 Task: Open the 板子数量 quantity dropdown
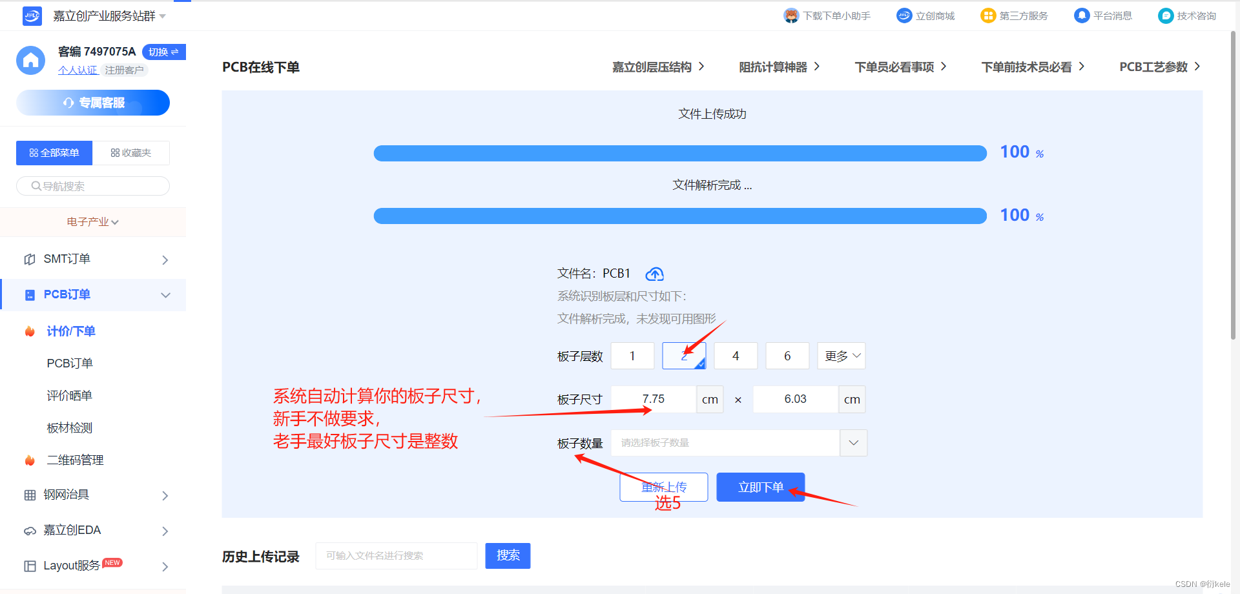pyautogui.click(x=739, y=443)
